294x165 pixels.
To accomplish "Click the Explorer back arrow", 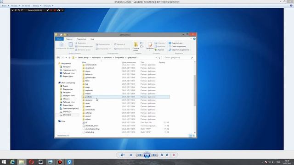I will [x=58, y=58].
